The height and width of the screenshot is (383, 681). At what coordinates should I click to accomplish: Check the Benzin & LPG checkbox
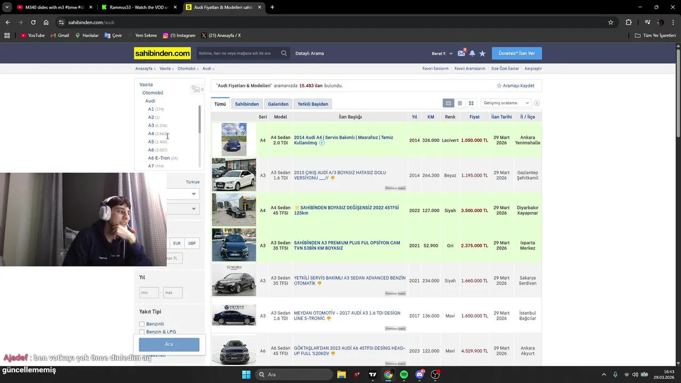click(x=142, y=332)
